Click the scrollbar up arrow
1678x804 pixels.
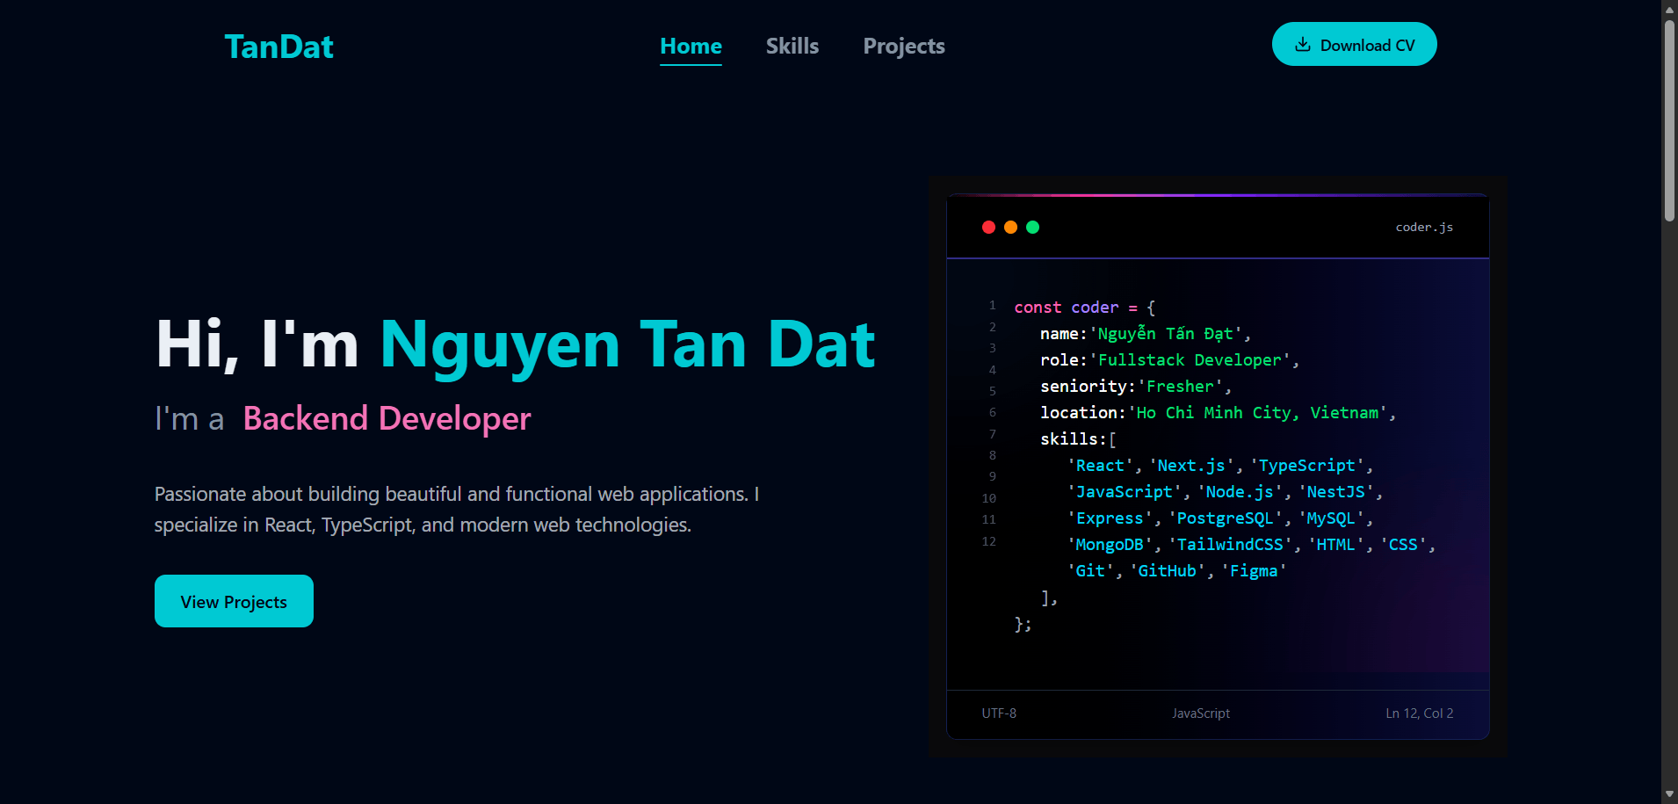[x=1669, y=9]
